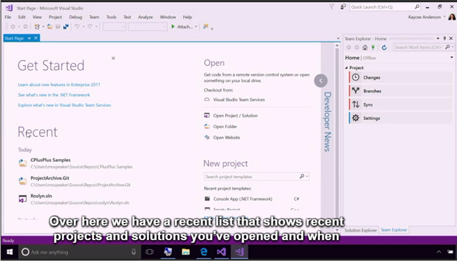Expand the New Project icon dropdown arrow
457x261 pixels.
coord(43,27)
